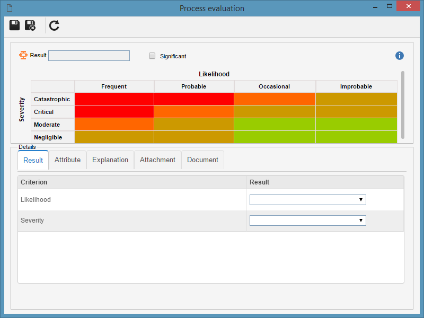This screenshot has height=318, width=424.
Task: Open the Attachment tab
Action: tap(157, 160)
